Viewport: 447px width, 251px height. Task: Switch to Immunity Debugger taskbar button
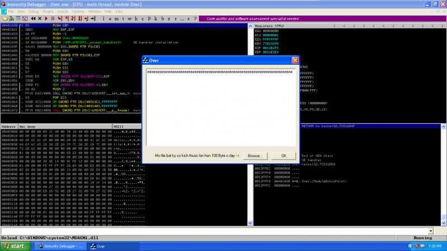click(60, 247)
